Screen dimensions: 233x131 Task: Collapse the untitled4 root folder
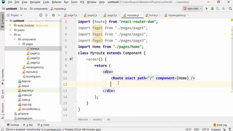(x=7, y=21)
